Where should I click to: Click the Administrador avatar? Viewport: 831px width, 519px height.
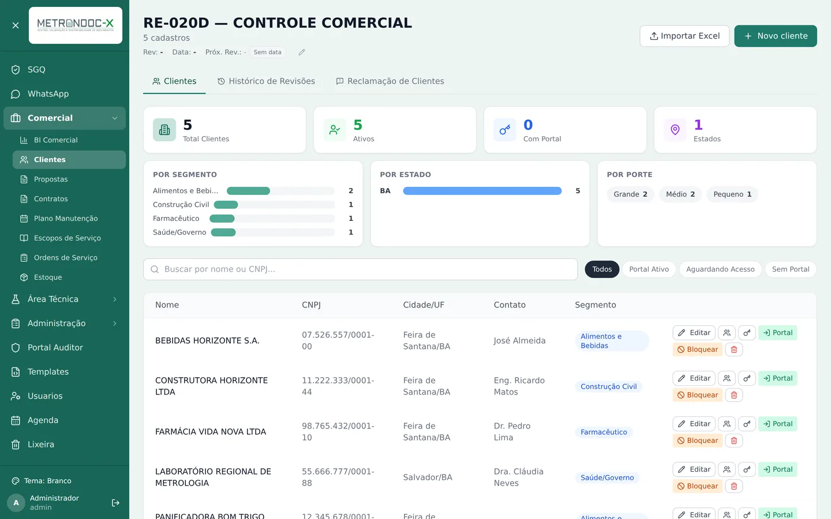click(x=16, y=503)
